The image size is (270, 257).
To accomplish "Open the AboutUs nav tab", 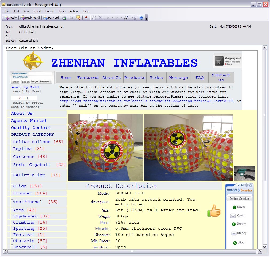I will coord(112,77).
